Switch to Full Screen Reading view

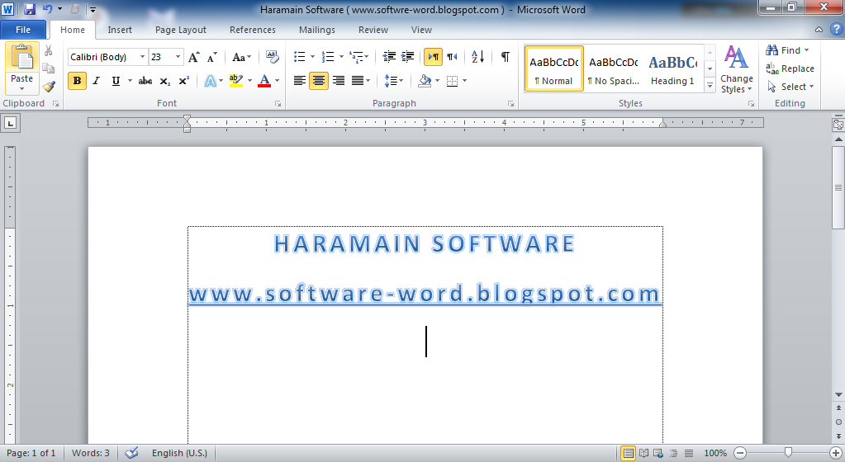click(643, 454)
